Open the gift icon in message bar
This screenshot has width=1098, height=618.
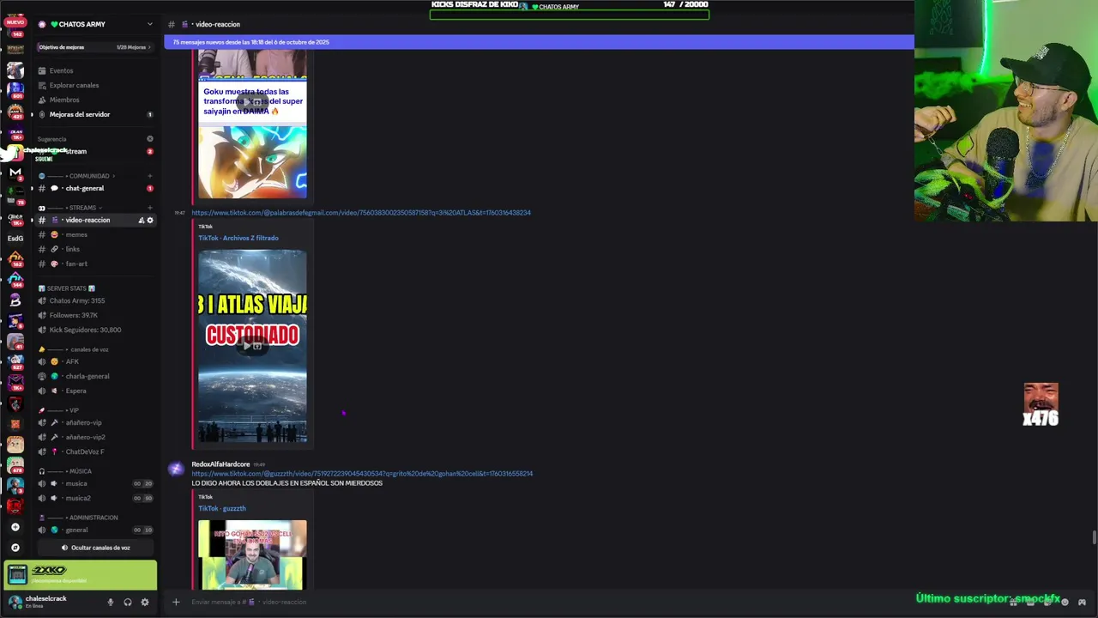(1013, 602)
